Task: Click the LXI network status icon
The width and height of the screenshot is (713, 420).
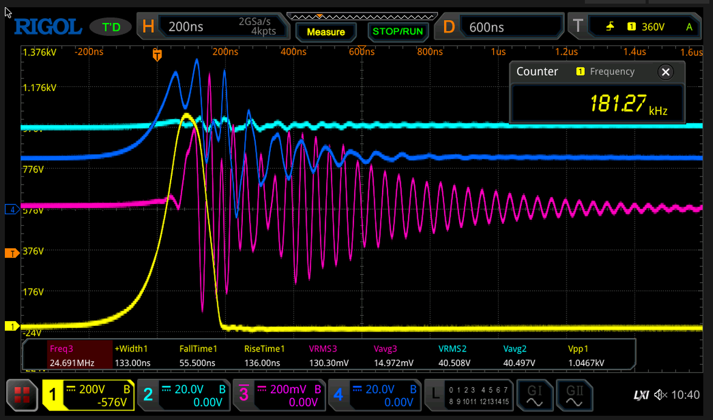Action: click(641, 395)
